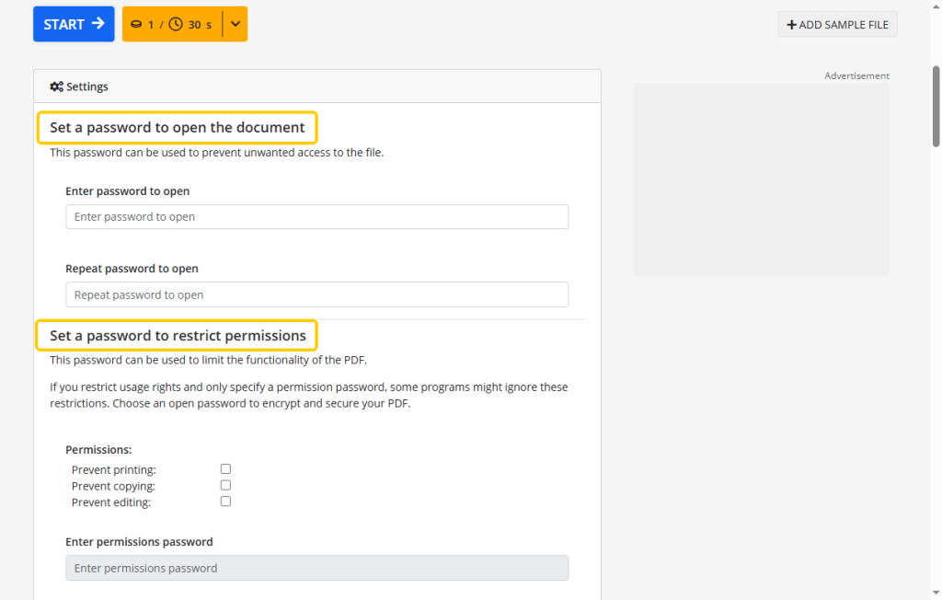This screenshot has height=600, width=942.
Task: Click the Settings panel title text
Action: (x=87, y=87)
